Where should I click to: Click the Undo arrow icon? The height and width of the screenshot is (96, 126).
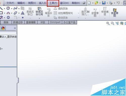(118, 3)
